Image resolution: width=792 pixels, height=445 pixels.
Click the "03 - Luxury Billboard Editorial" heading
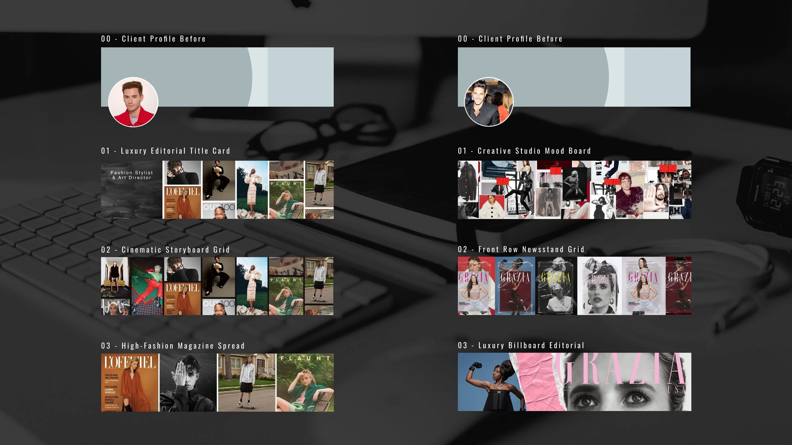(521, 345)
